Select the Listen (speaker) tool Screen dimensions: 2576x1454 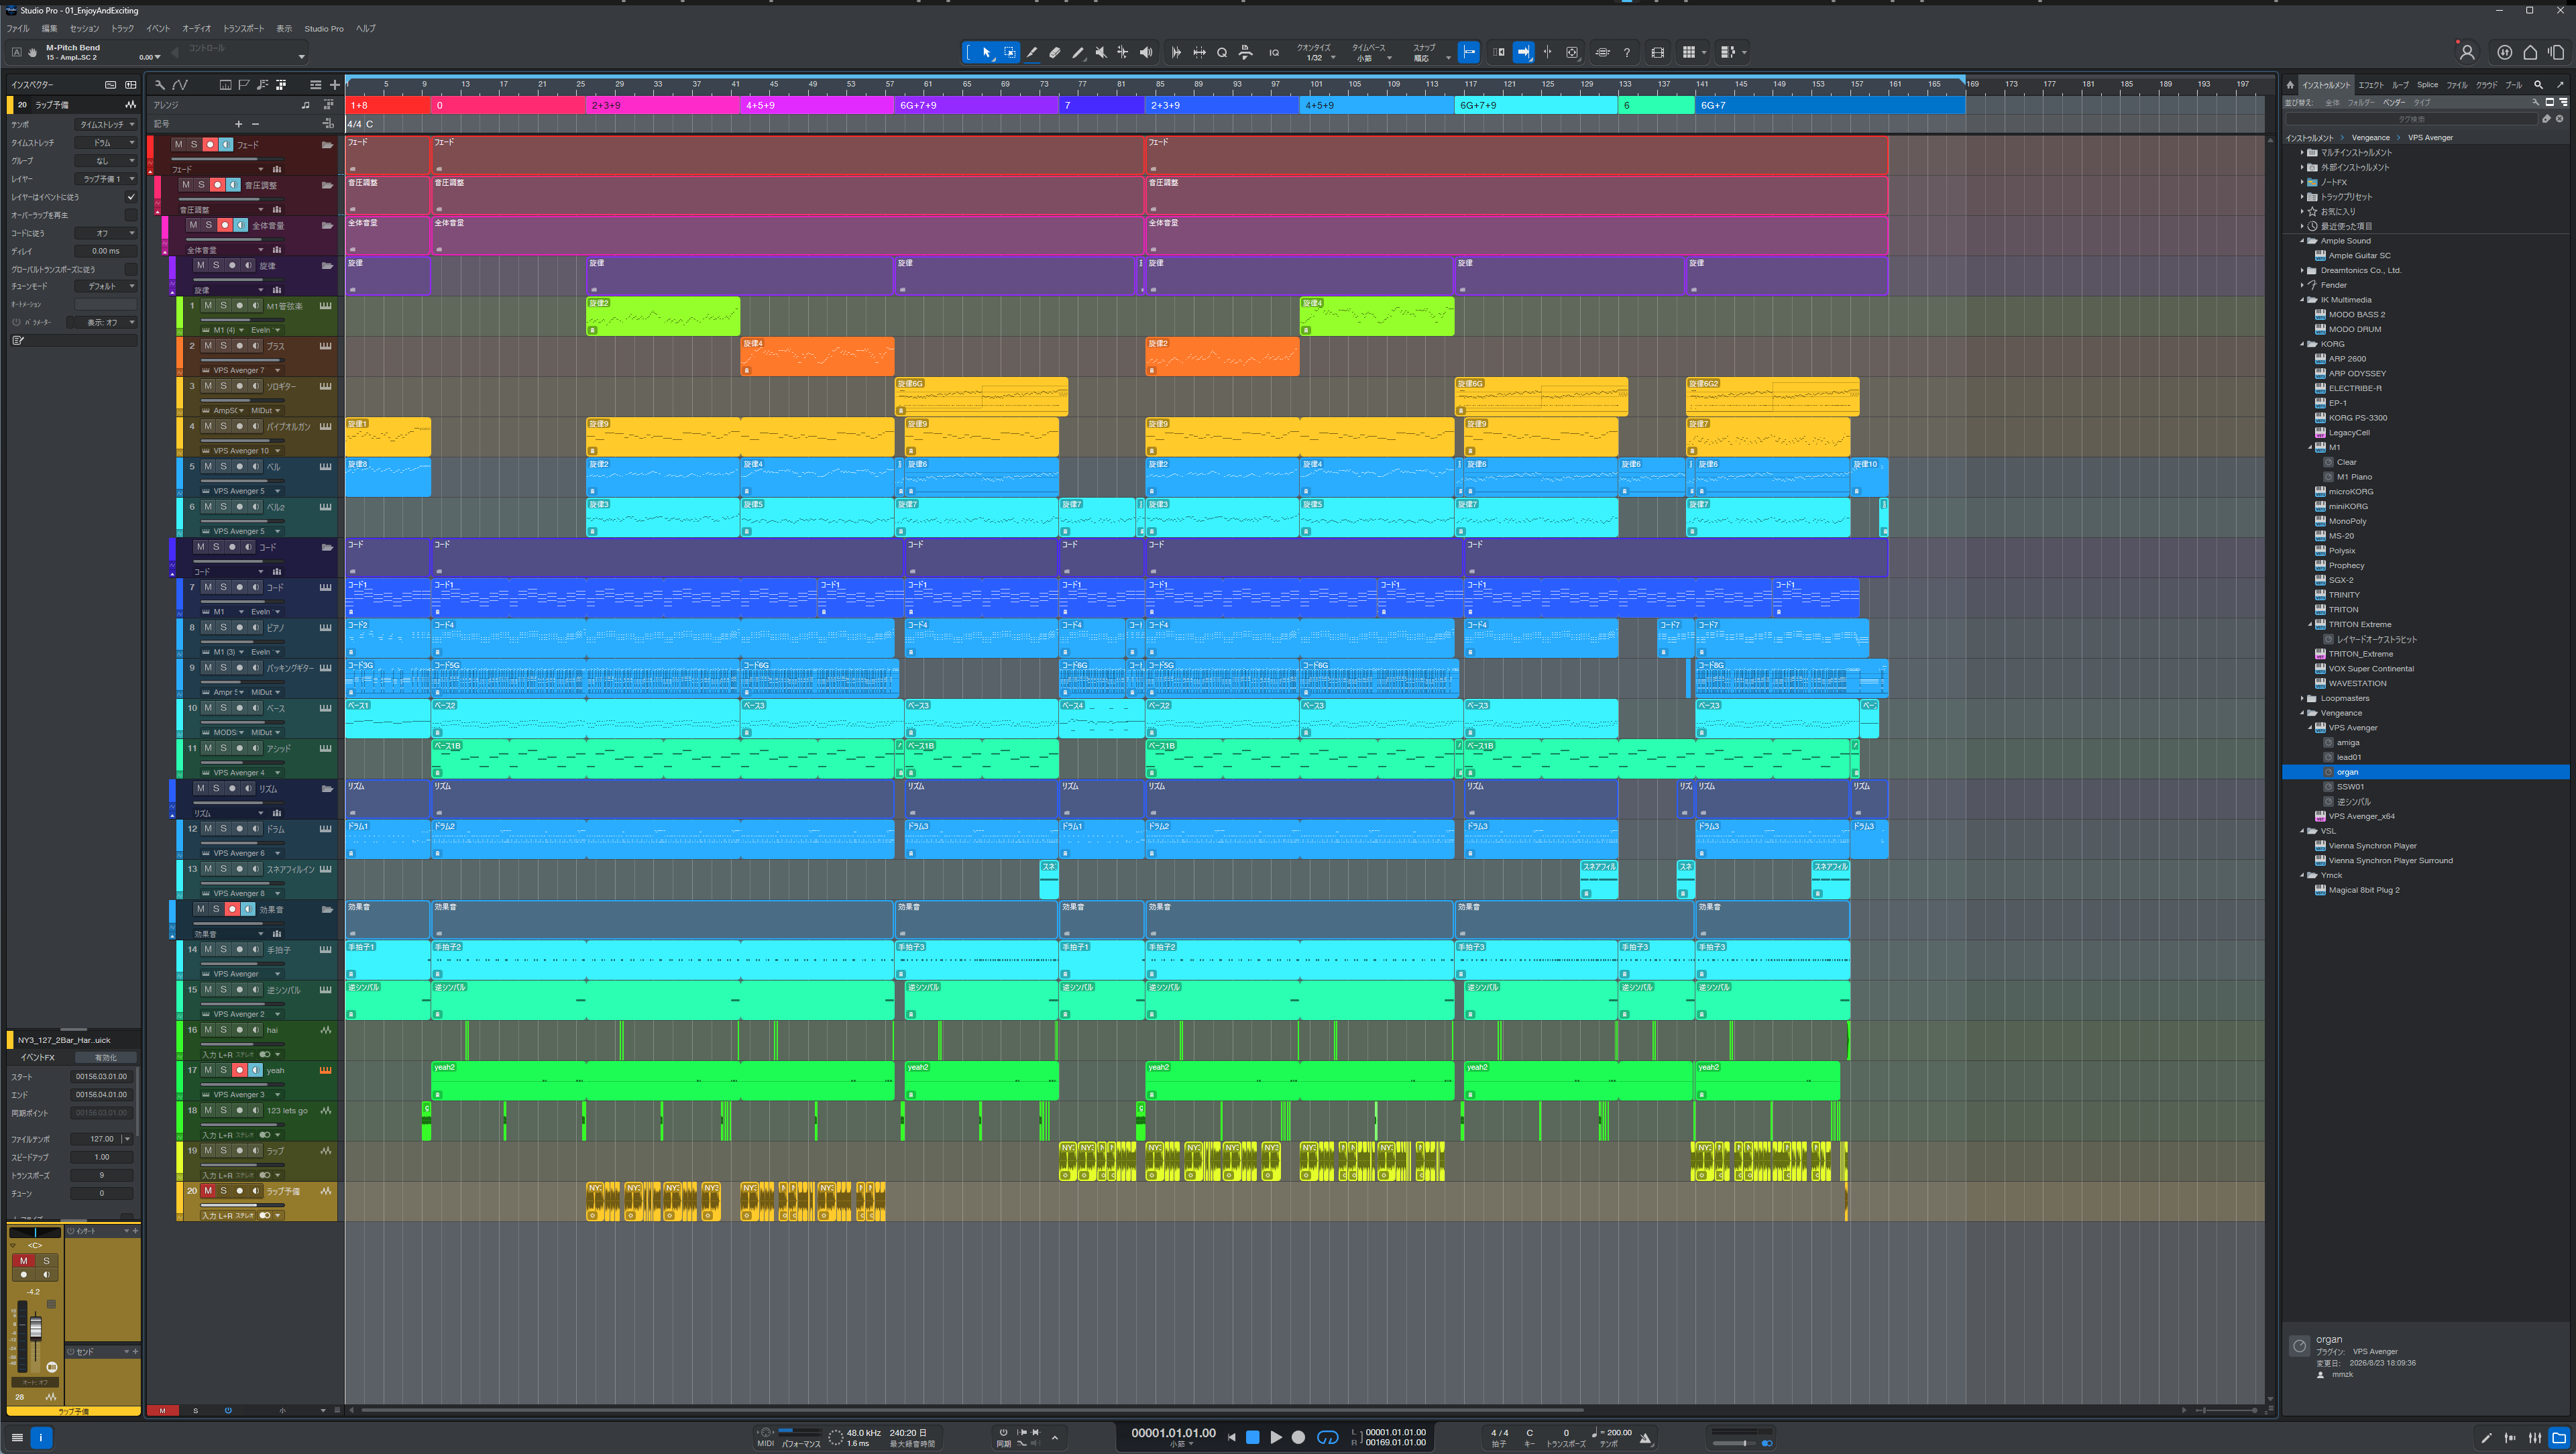point(1146,52)
